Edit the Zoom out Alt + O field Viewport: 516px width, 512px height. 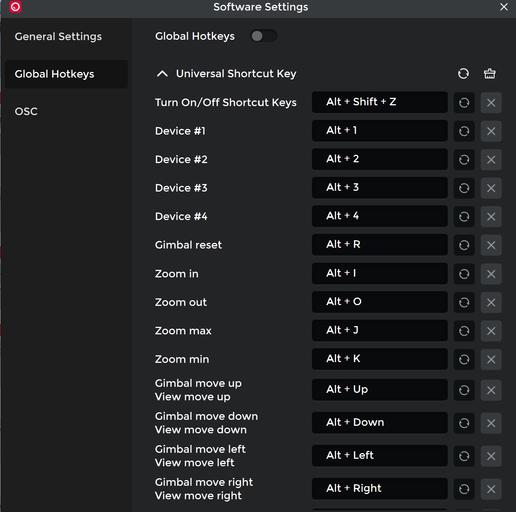[379, 302]
